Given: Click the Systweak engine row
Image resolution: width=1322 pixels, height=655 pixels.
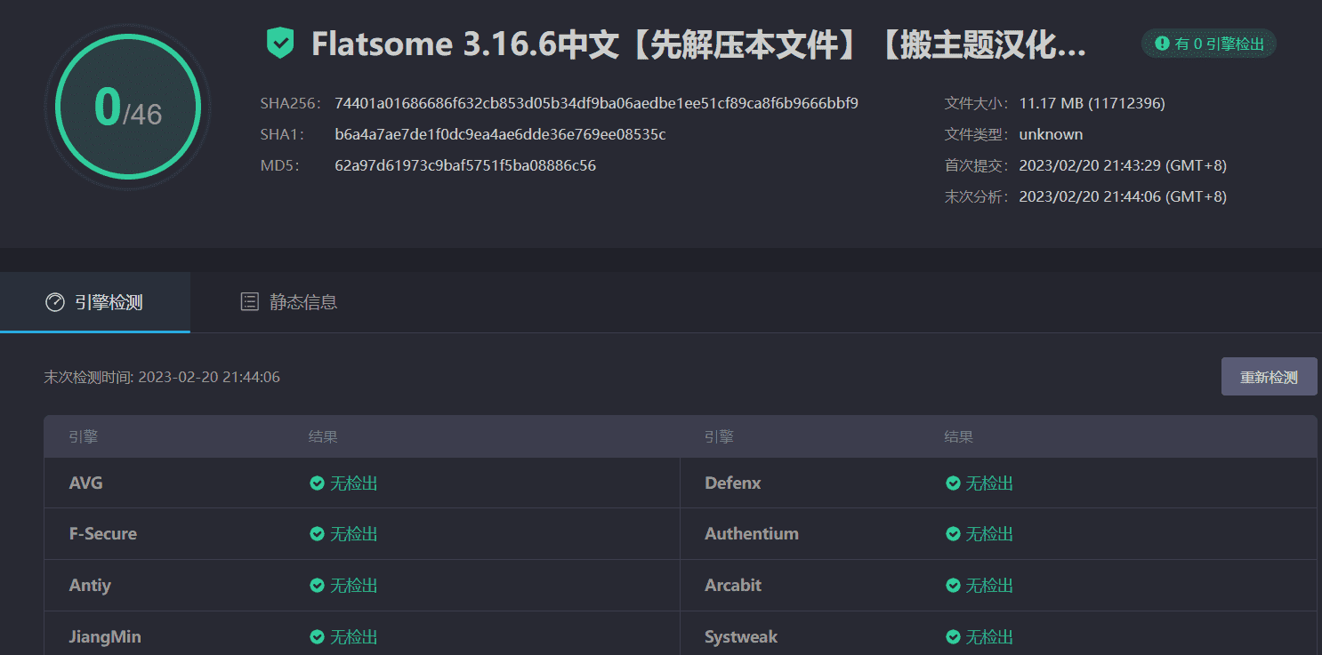Looking at the screenshot, I should point(740,637).
